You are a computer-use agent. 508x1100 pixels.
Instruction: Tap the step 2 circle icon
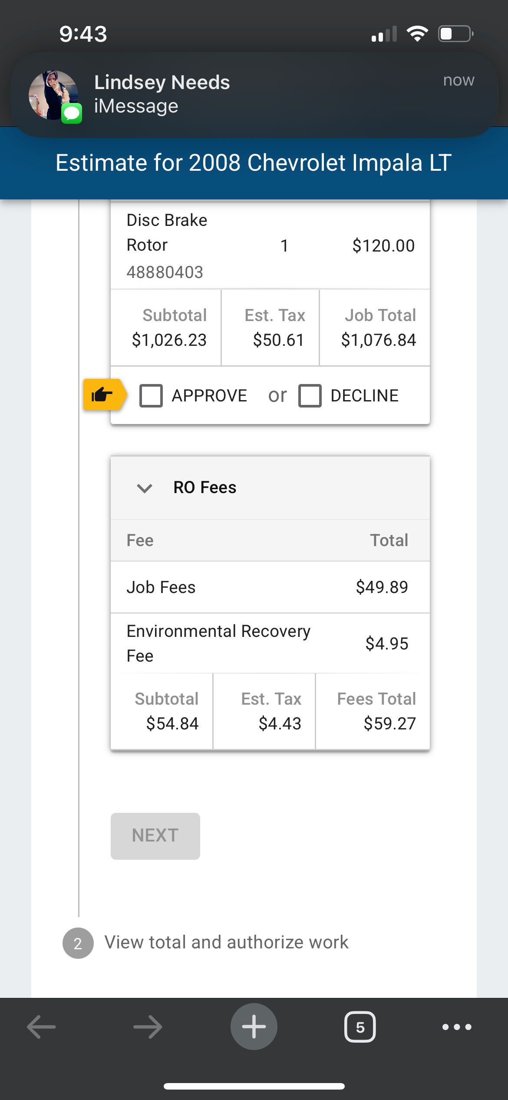pos(78,943)
